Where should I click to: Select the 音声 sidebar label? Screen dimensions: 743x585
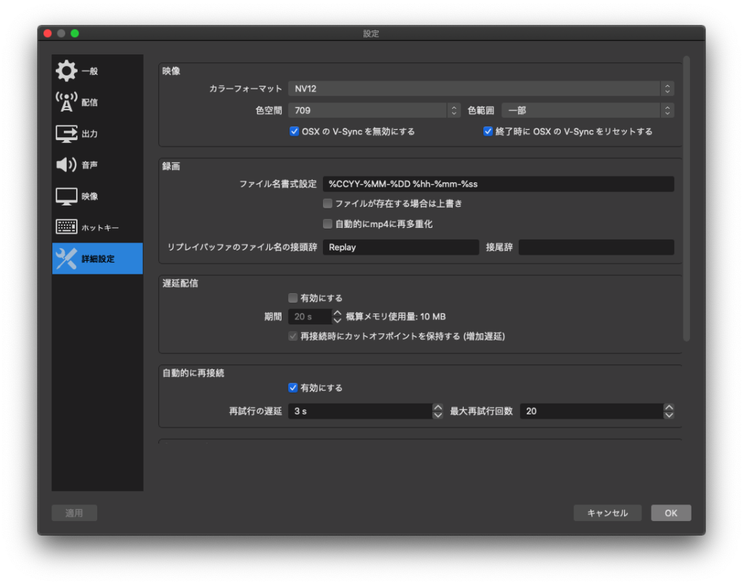click(x=89, y=165)
